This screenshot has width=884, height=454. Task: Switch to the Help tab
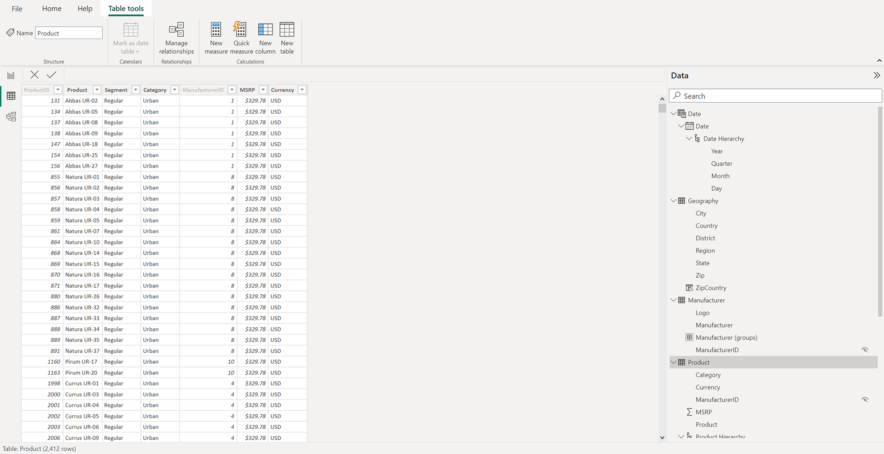[x=85, y=8]
